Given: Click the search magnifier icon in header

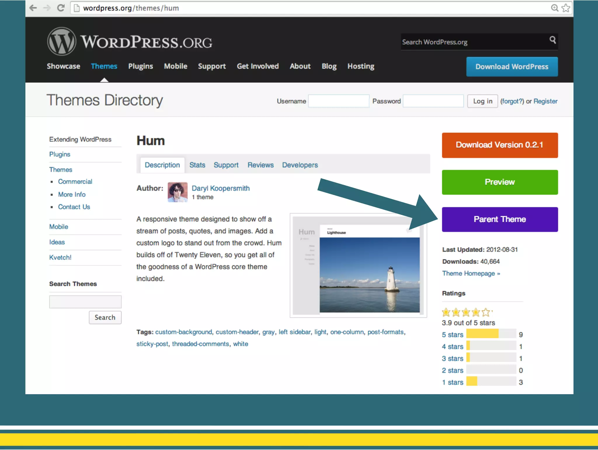Looking at the screenshot, I should point(552,40).
